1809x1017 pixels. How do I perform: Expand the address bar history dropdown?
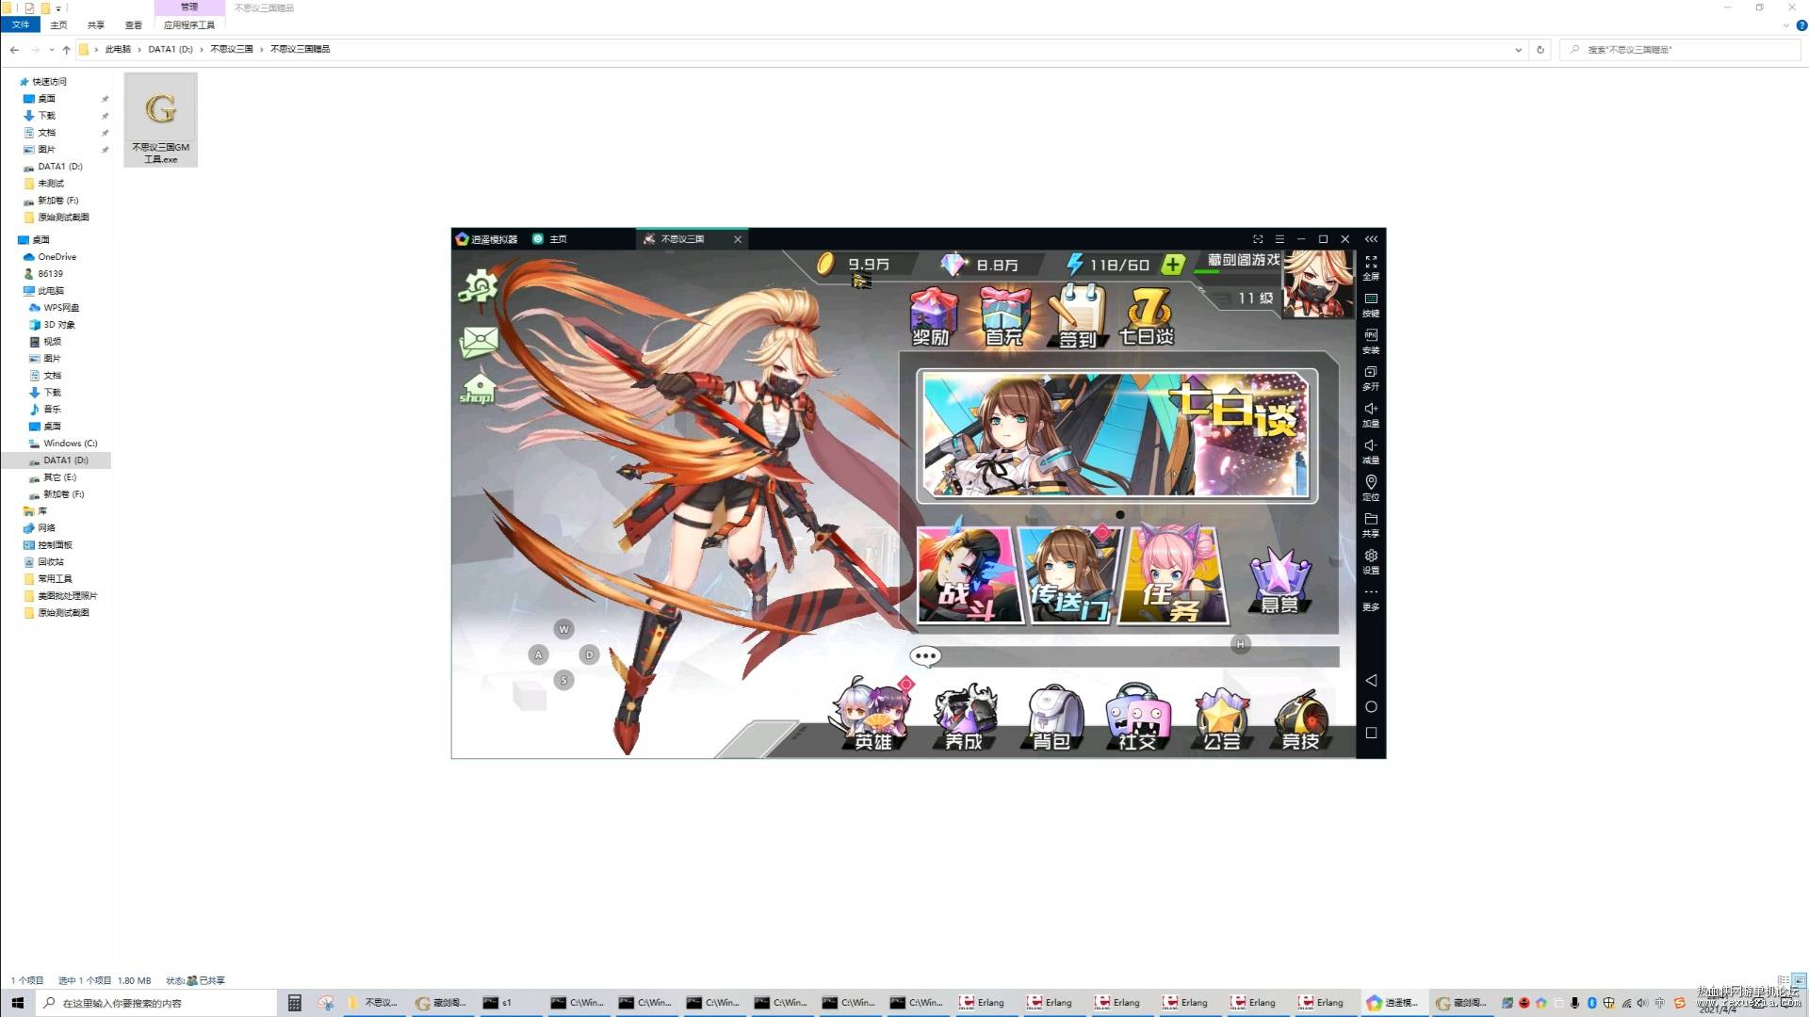pos(1518,50)
